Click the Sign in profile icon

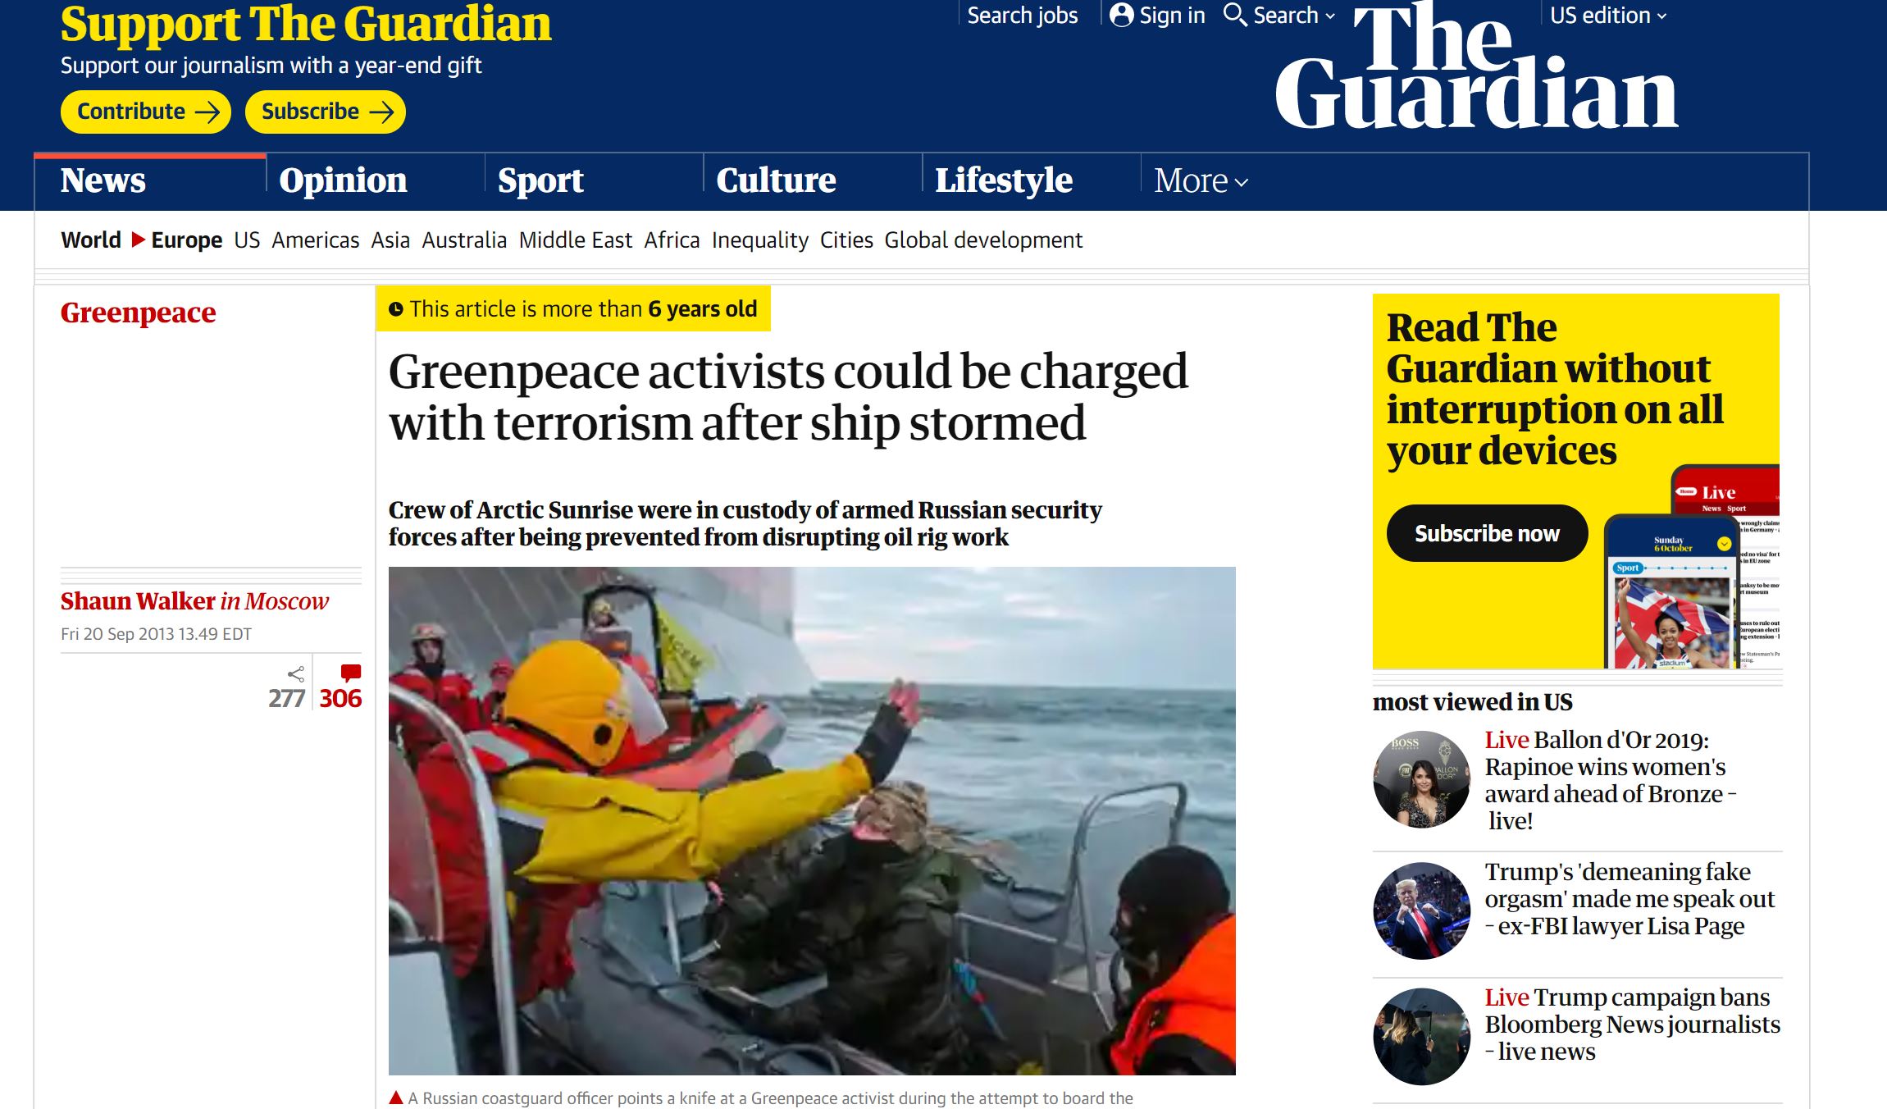tap(1121, 15)
